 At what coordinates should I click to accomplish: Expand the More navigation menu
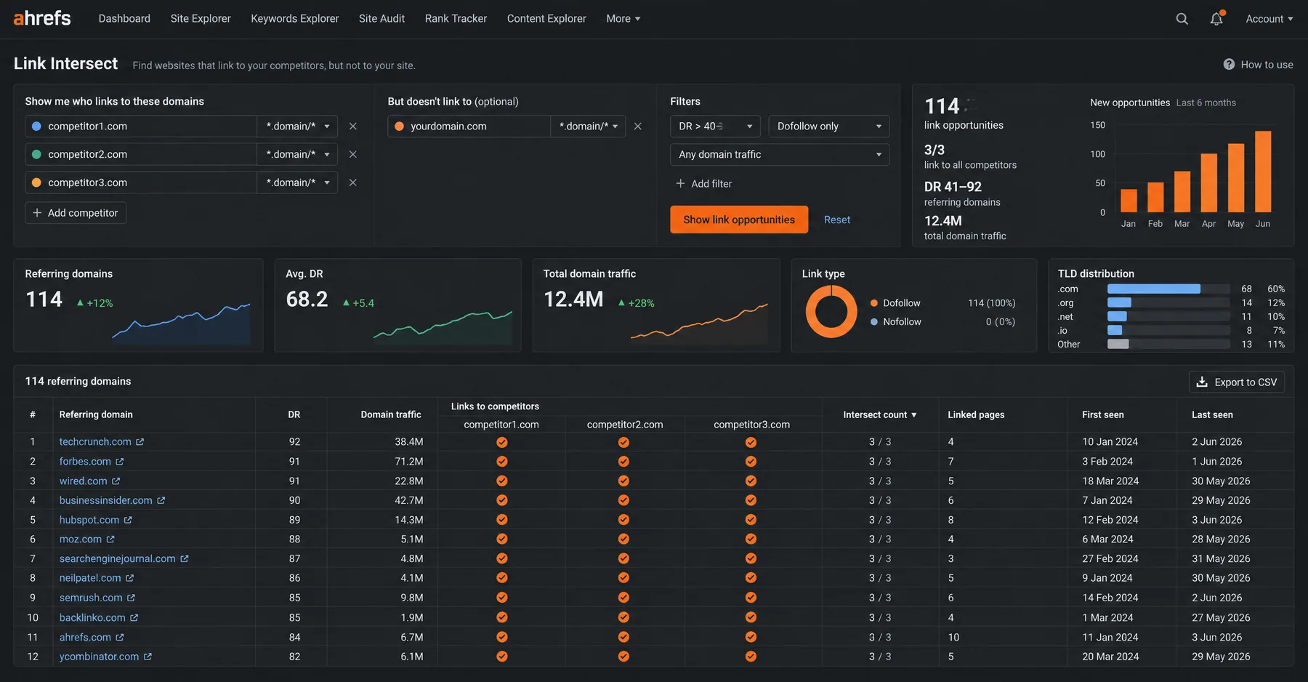(x=623, y=19)
